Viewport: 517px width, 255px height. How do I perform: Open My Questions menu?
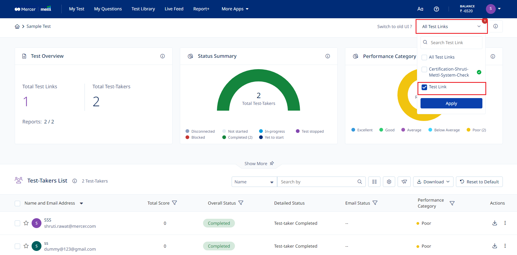[x=108, y=9]
